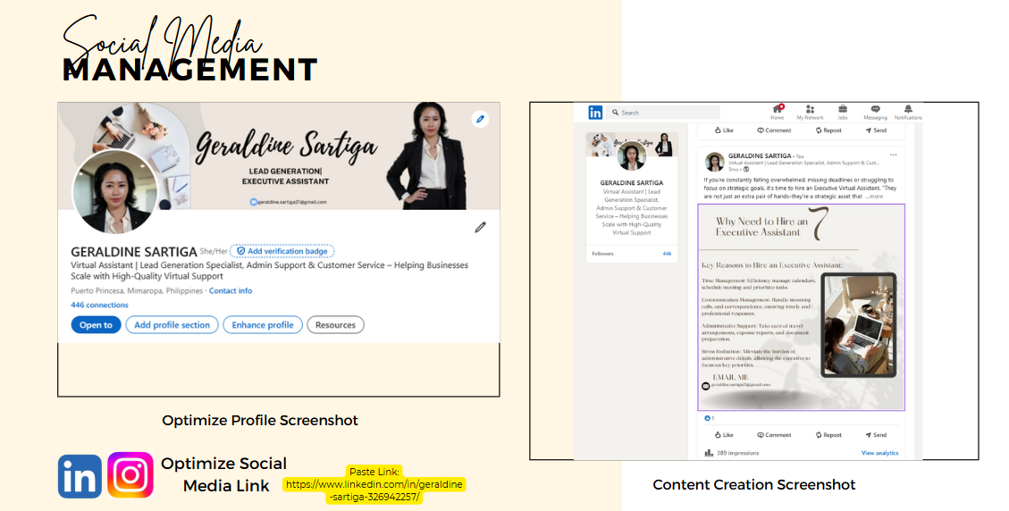Click the sidebar profile photo in the feed
Image resolution: width=1009 pixels, height=511 pixels.
click(631, 156)
